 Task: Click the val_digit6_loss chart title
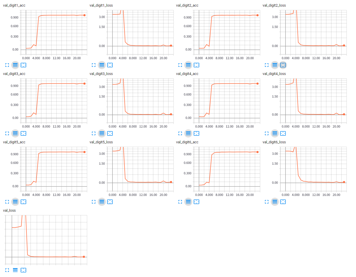click(274, 142)
